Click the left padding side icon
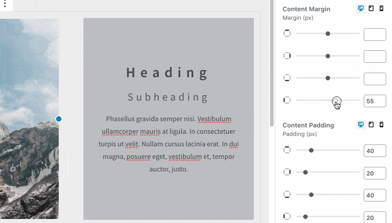This screenshot has width=392, height=223. (287, 216)
